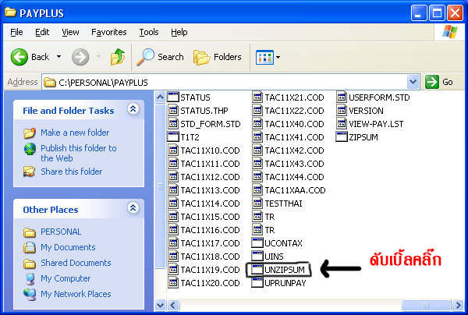Viewport: 468px width, 315px height.
Task: Select the USERFORM.STD file icon
Action: pyautogui.click(x=342, y=97)
